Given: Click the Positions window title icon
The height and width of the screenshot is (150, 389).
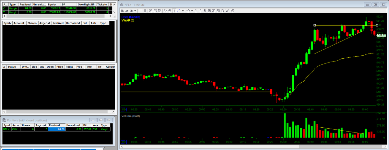Looking at the screenshot, I should click(x=4, y=120).
